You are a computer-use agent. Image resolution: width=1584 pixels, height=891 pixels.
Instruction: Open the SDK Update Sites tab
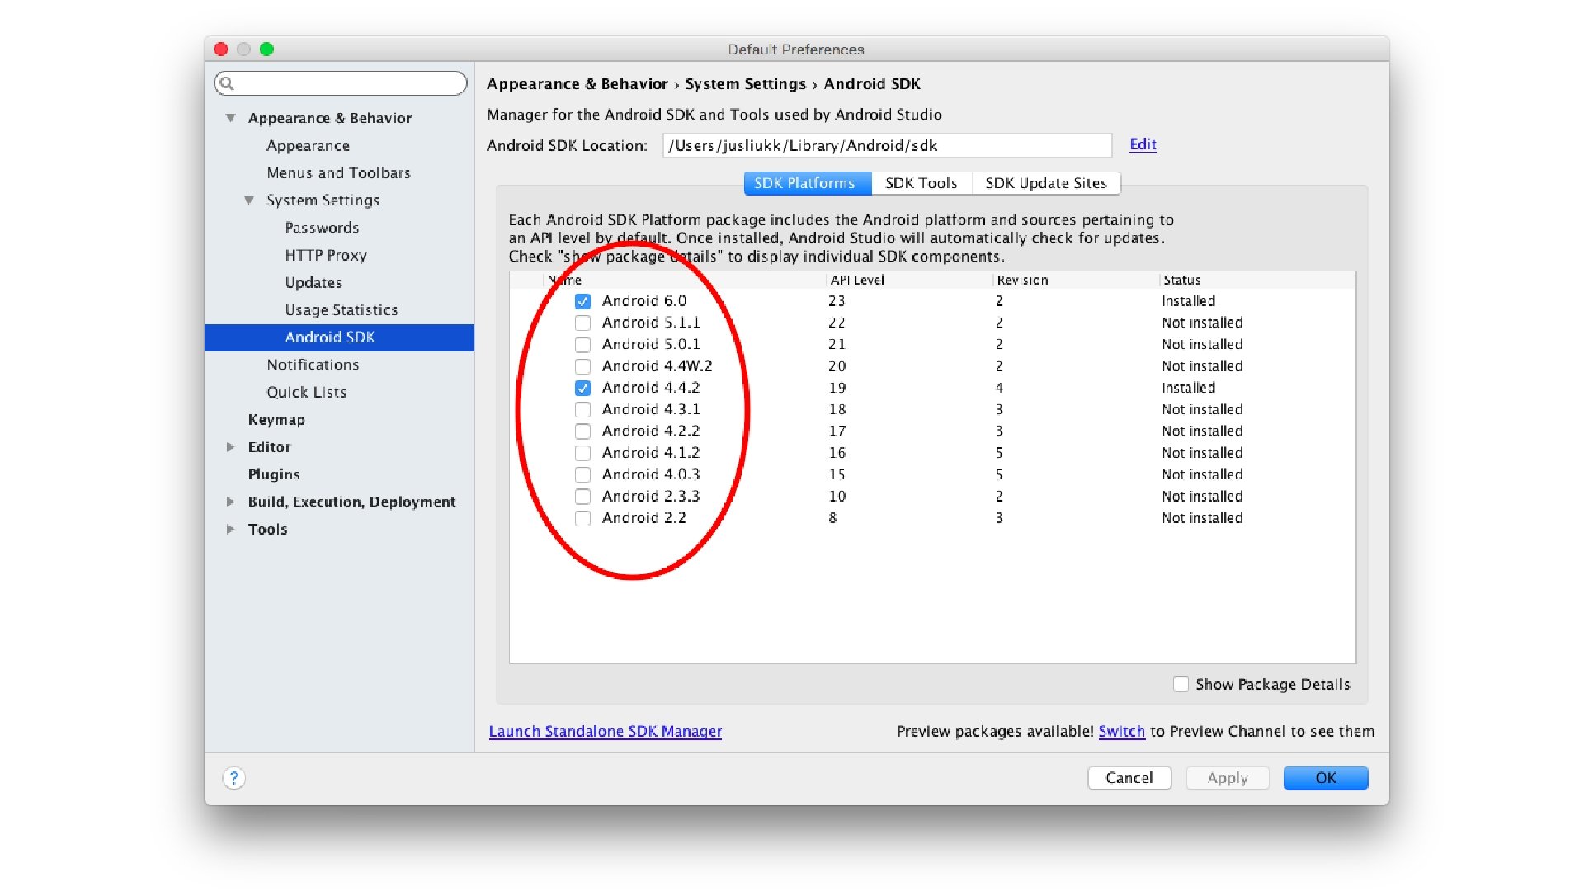click(x=1045, y=183)
